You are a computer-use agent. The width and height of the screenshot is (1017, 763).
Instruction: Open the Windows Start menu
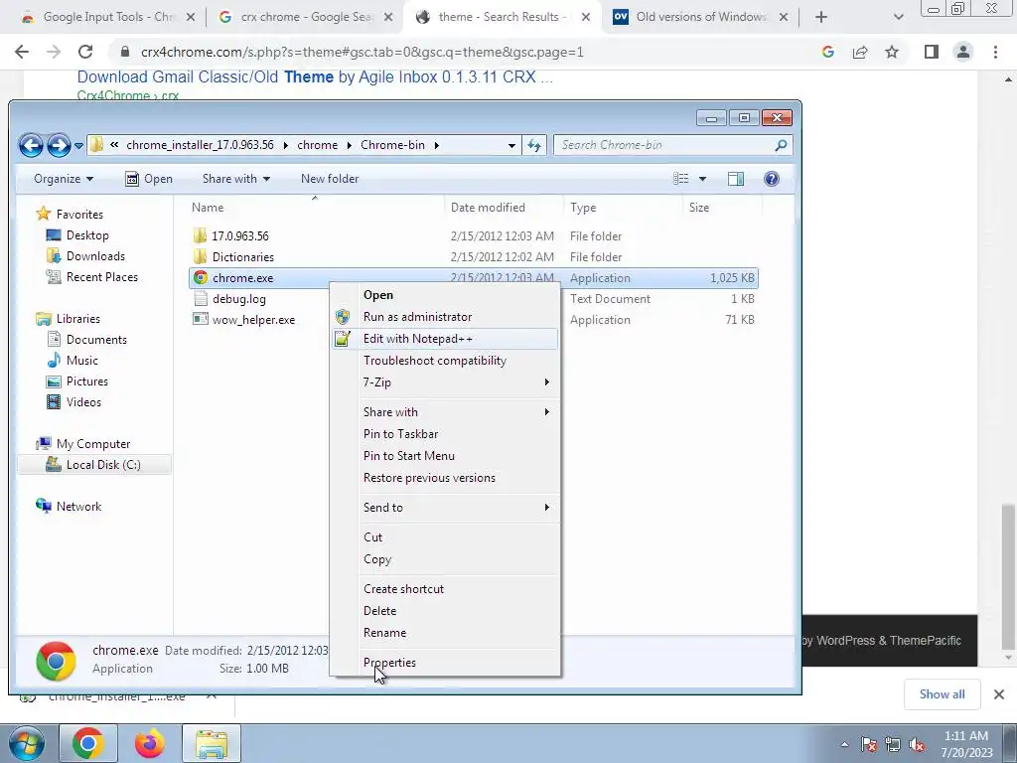click(27, 743)
